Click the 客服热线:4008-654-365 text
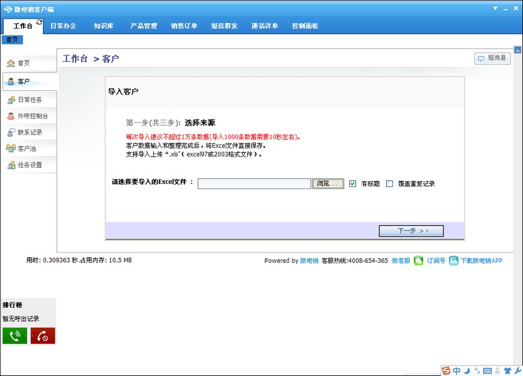523x376 pixels. (x=355, y=260)
